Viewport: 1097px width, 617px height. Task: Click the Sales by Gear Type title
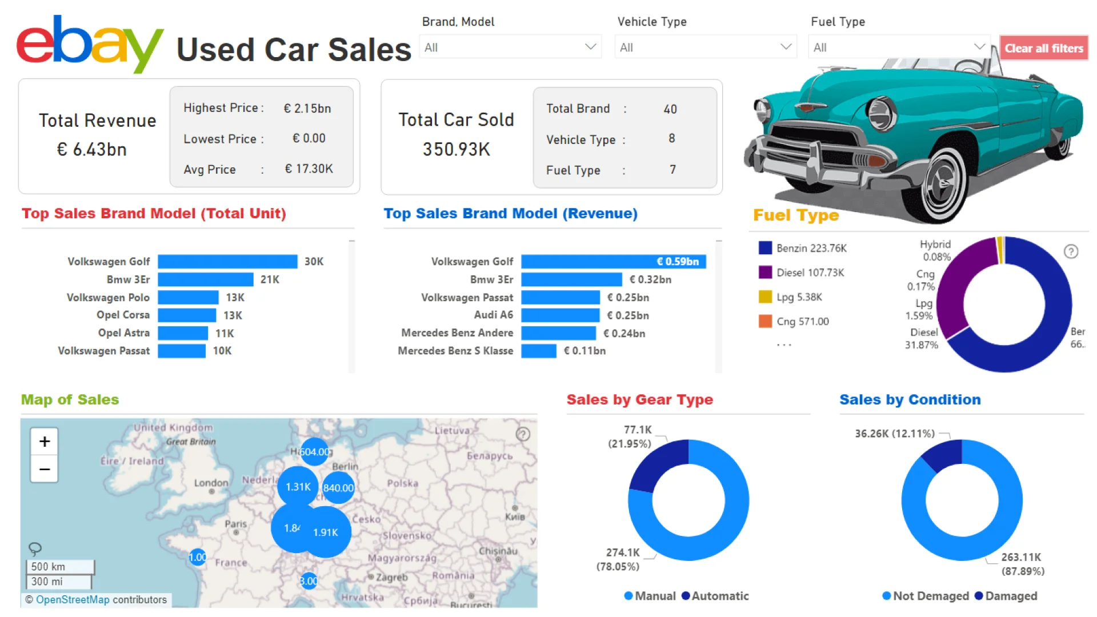coord(639,399)
